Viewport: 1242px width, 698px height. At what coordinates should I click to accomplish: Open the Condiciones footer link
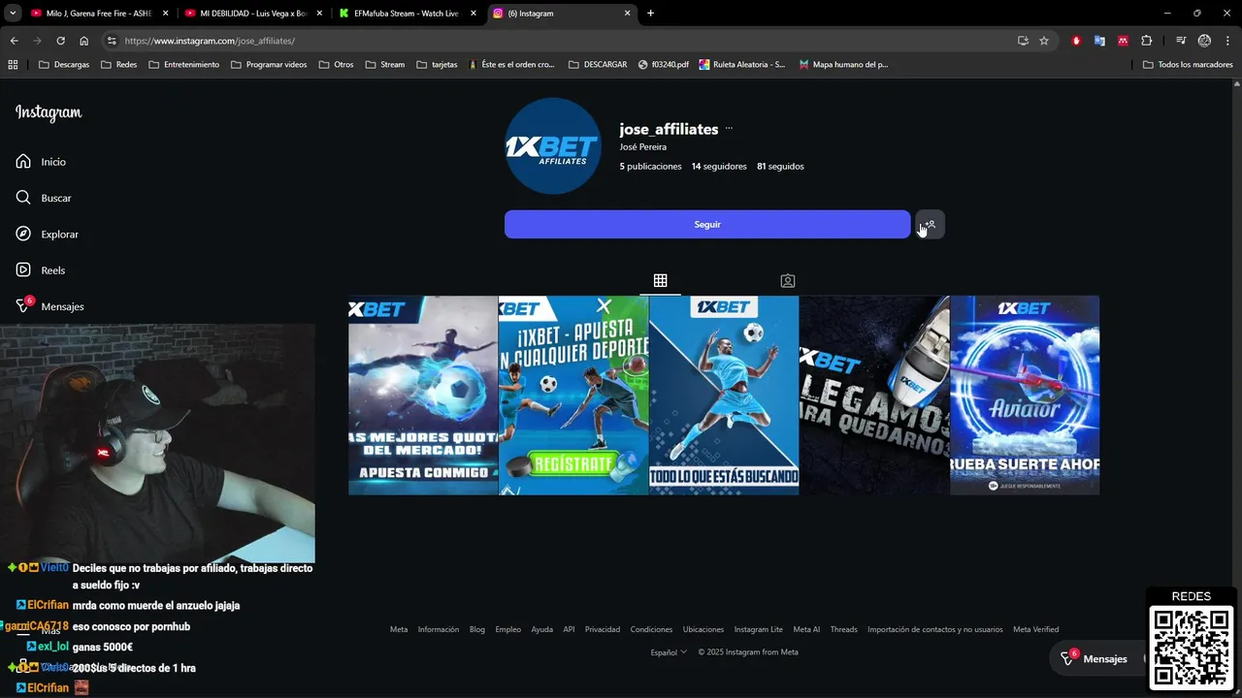pos(651,629)
